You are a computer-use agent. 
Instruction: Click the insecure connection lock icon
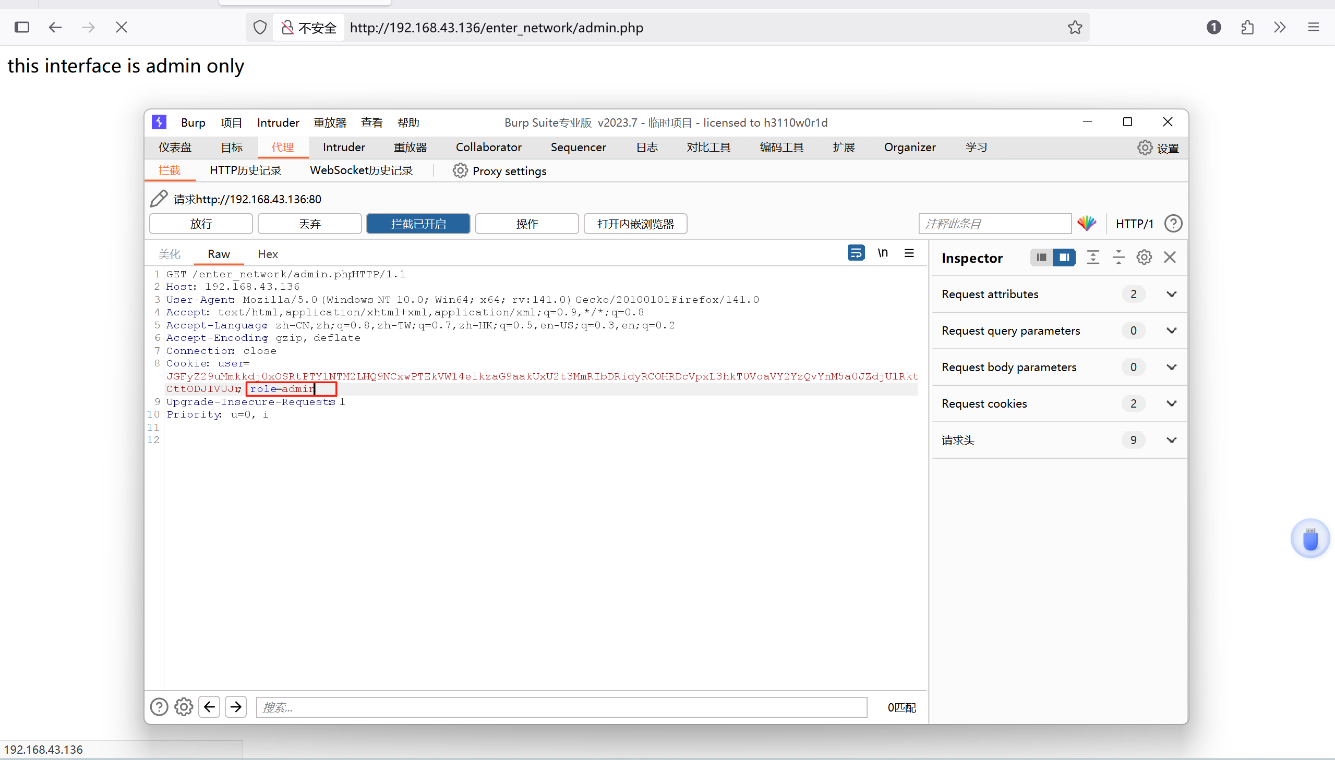[287, 27]
